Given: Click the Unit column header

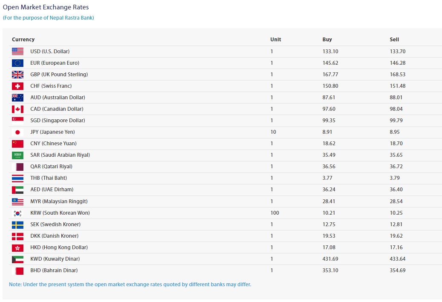Looking at the screenshot, I should click(276, 40).
